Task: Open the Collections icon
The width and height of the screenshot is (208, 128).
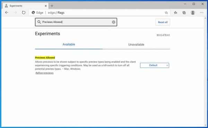Action: [x=184, y=13]
